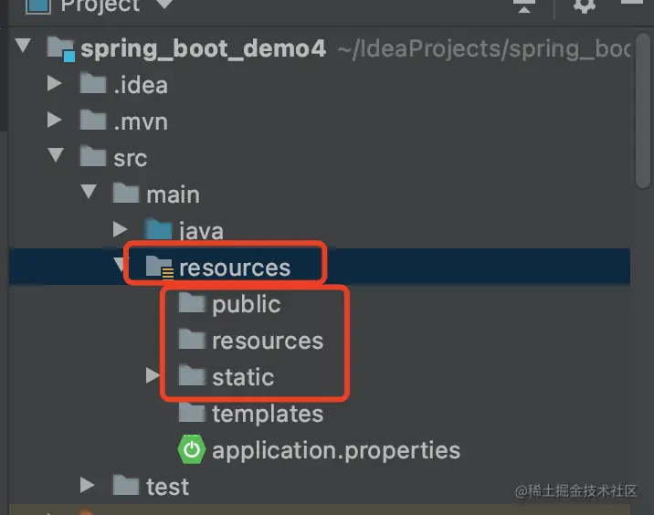Click the Project view window icon

coord(38,5)
